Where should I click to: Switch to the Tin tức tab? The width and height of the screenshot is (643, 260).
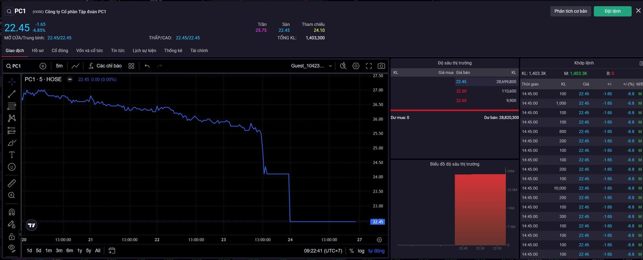pyautogui.click(x=118, y=51)
